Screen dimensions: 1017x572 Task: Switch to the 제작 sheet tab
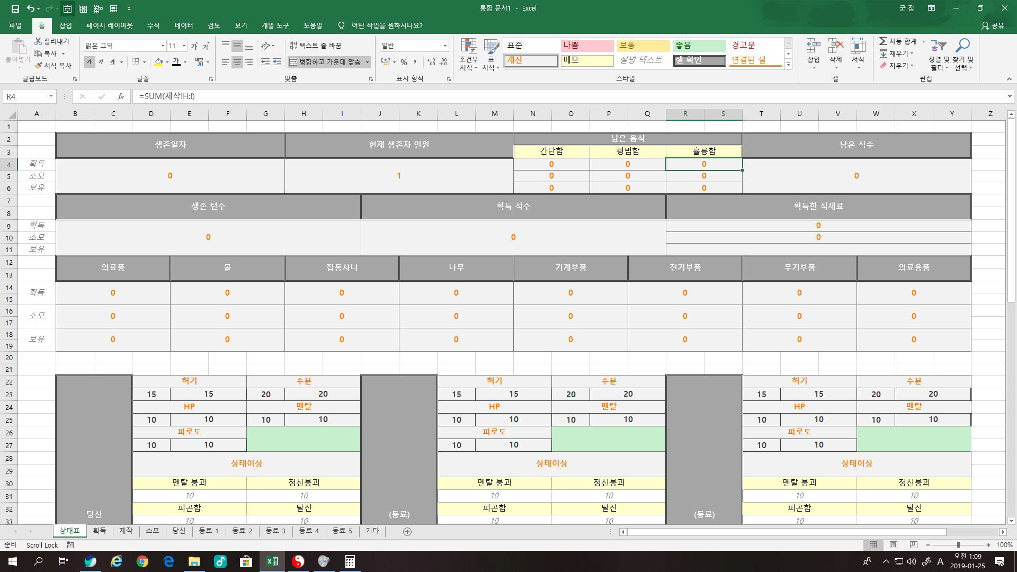(x=126, y=531)
